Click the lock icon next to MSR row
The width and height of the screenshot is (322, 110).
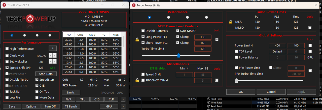point(230,22)
